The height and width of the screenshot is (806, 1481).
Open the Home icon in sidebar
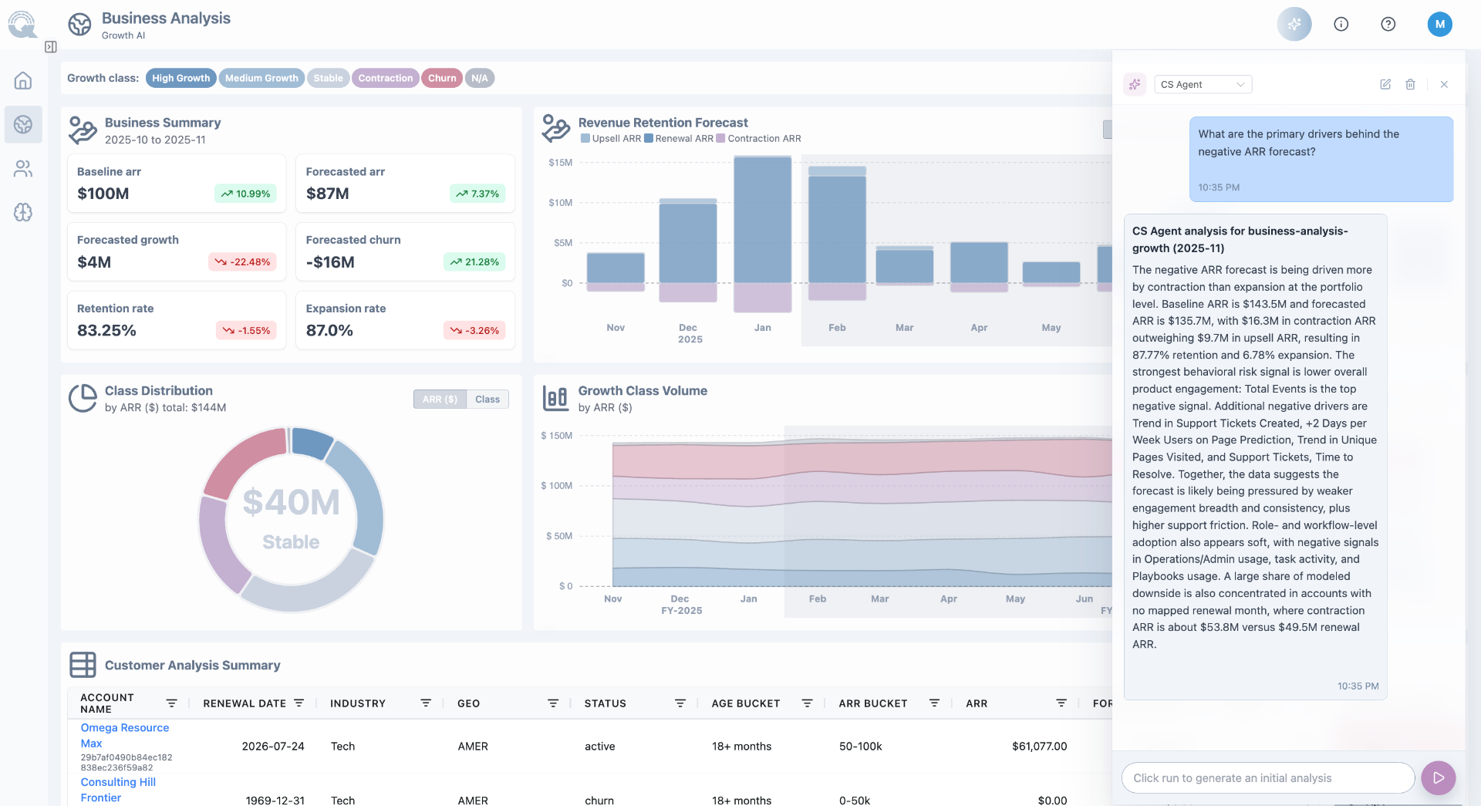point(23,80)
